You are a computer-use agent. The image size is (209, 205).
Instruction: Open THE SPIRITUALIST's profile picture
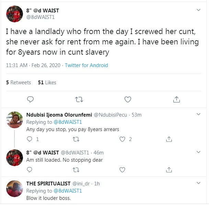coord(15,188)
